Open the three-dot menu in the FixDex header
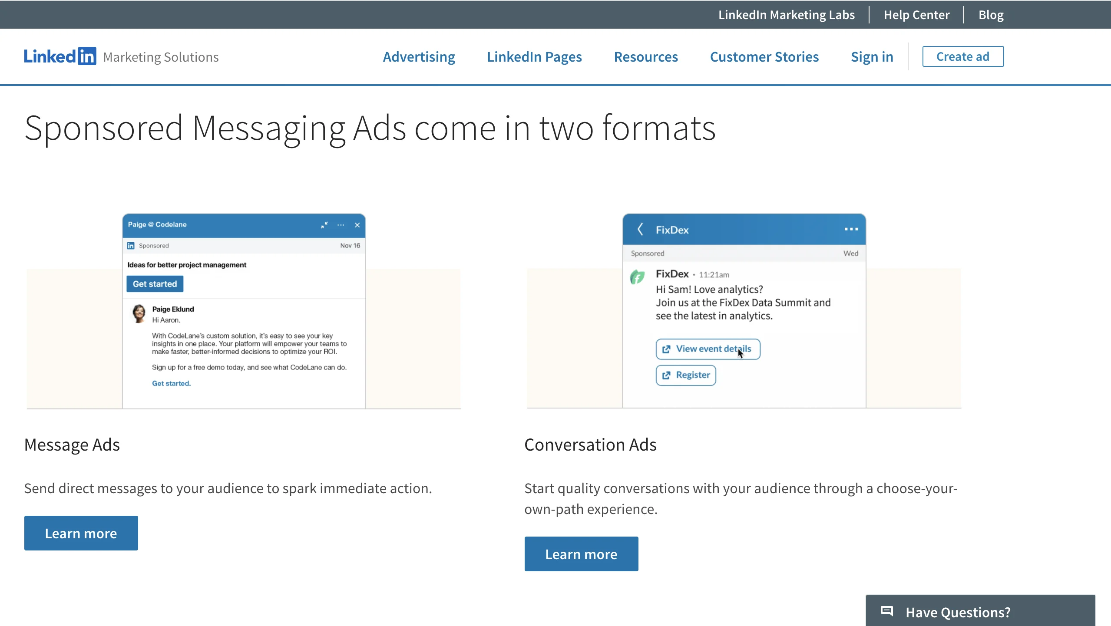Image resolution: width=1111 pixels, height=626 pixels. (851, 229)
